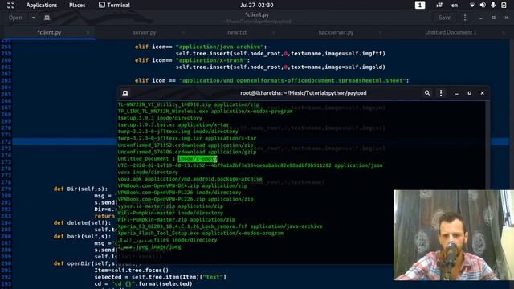Click Untitled_Document_1 in terminal output

tap(146, 159)
